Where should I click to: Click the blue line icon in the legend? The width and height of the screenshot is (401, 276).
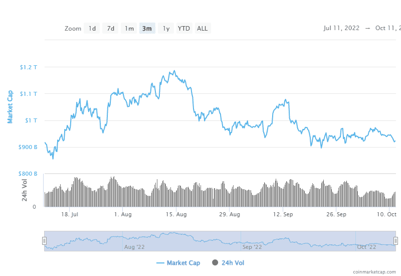[160, 262]
